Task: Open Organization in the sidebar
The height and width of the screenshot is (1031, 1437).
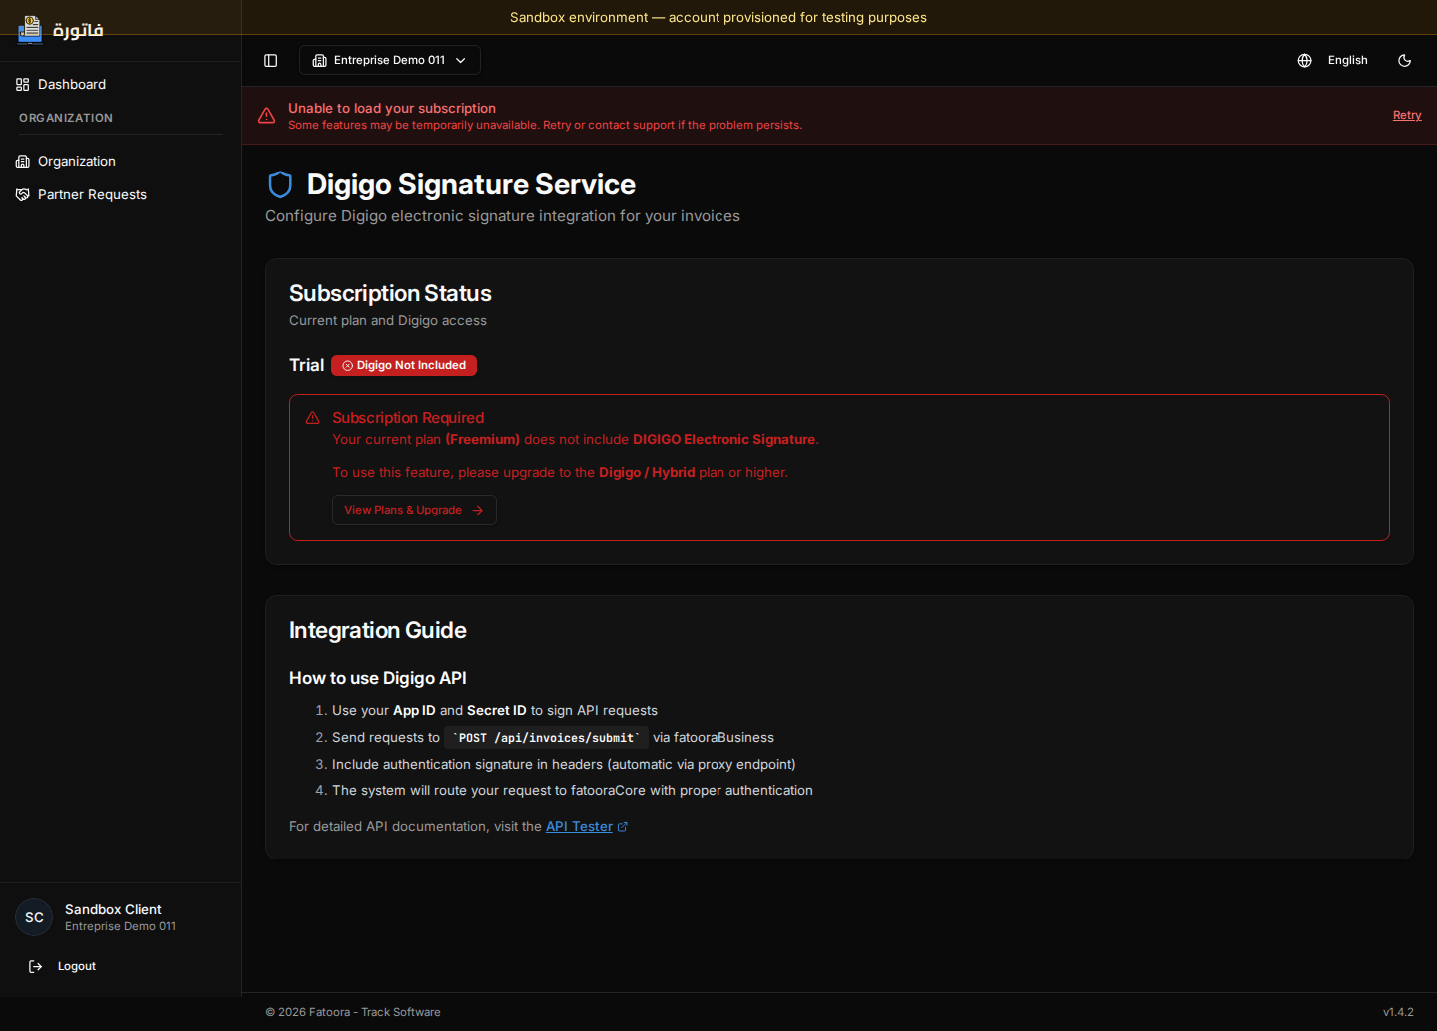Action: [121, 162]
